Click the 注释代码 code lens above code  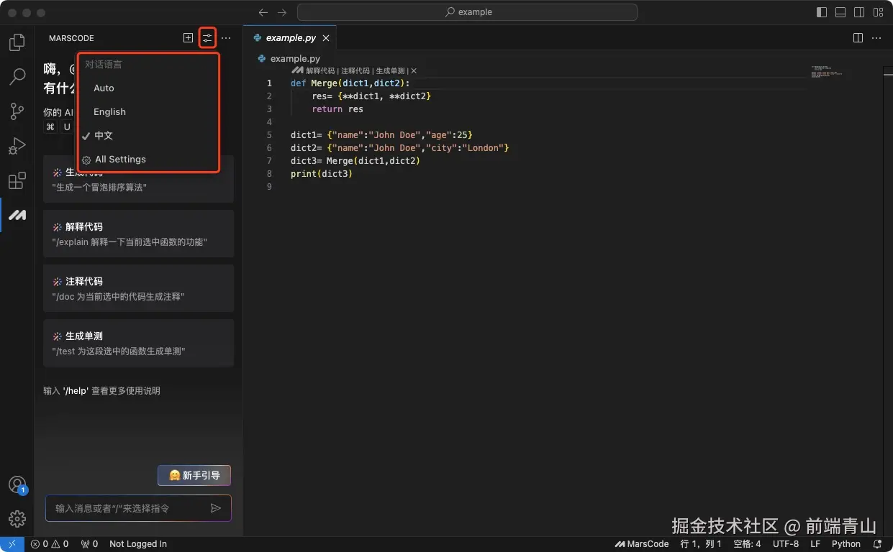[x=355, y=70]
